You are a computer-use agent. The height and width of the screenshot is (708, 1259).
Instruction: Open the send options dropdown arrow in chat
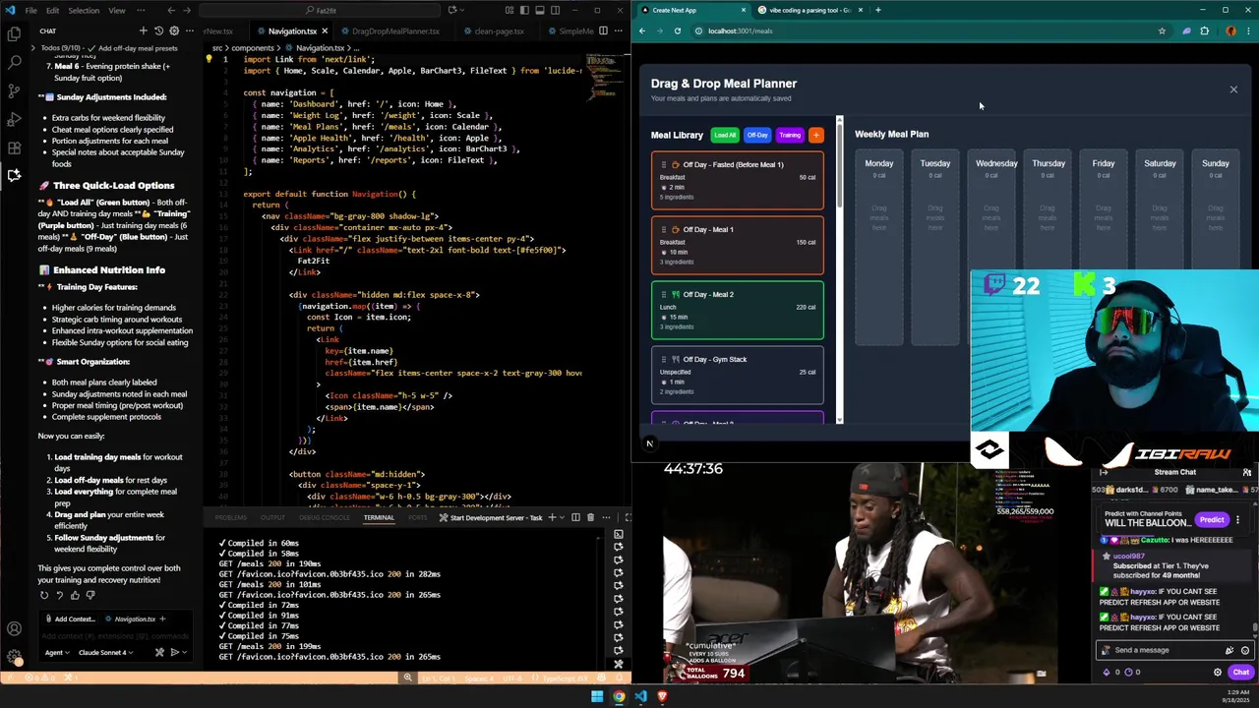coord(184,652)
